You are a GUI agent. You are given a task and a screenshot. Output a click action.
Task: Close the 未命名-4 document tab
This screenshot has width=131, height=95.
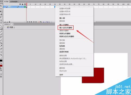12,24
